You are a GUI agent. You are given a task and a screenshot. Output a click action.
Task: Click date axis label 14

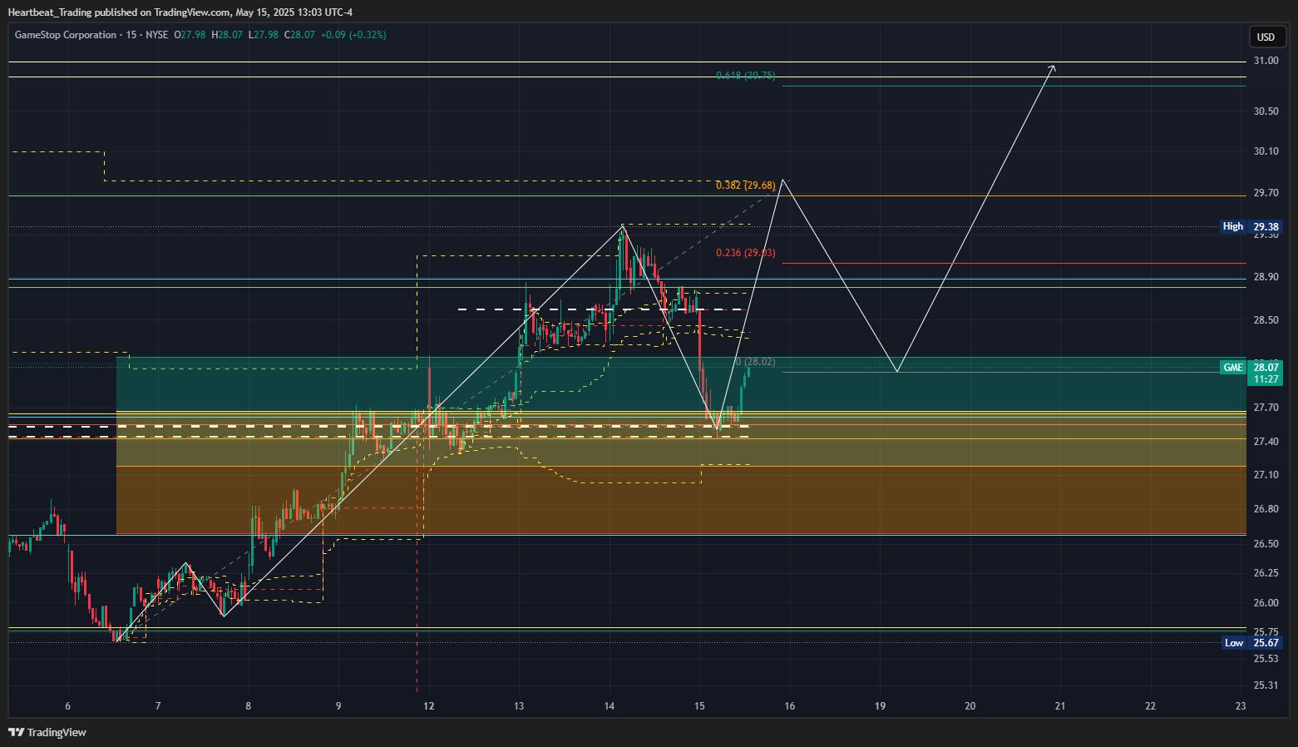[610, 706]
